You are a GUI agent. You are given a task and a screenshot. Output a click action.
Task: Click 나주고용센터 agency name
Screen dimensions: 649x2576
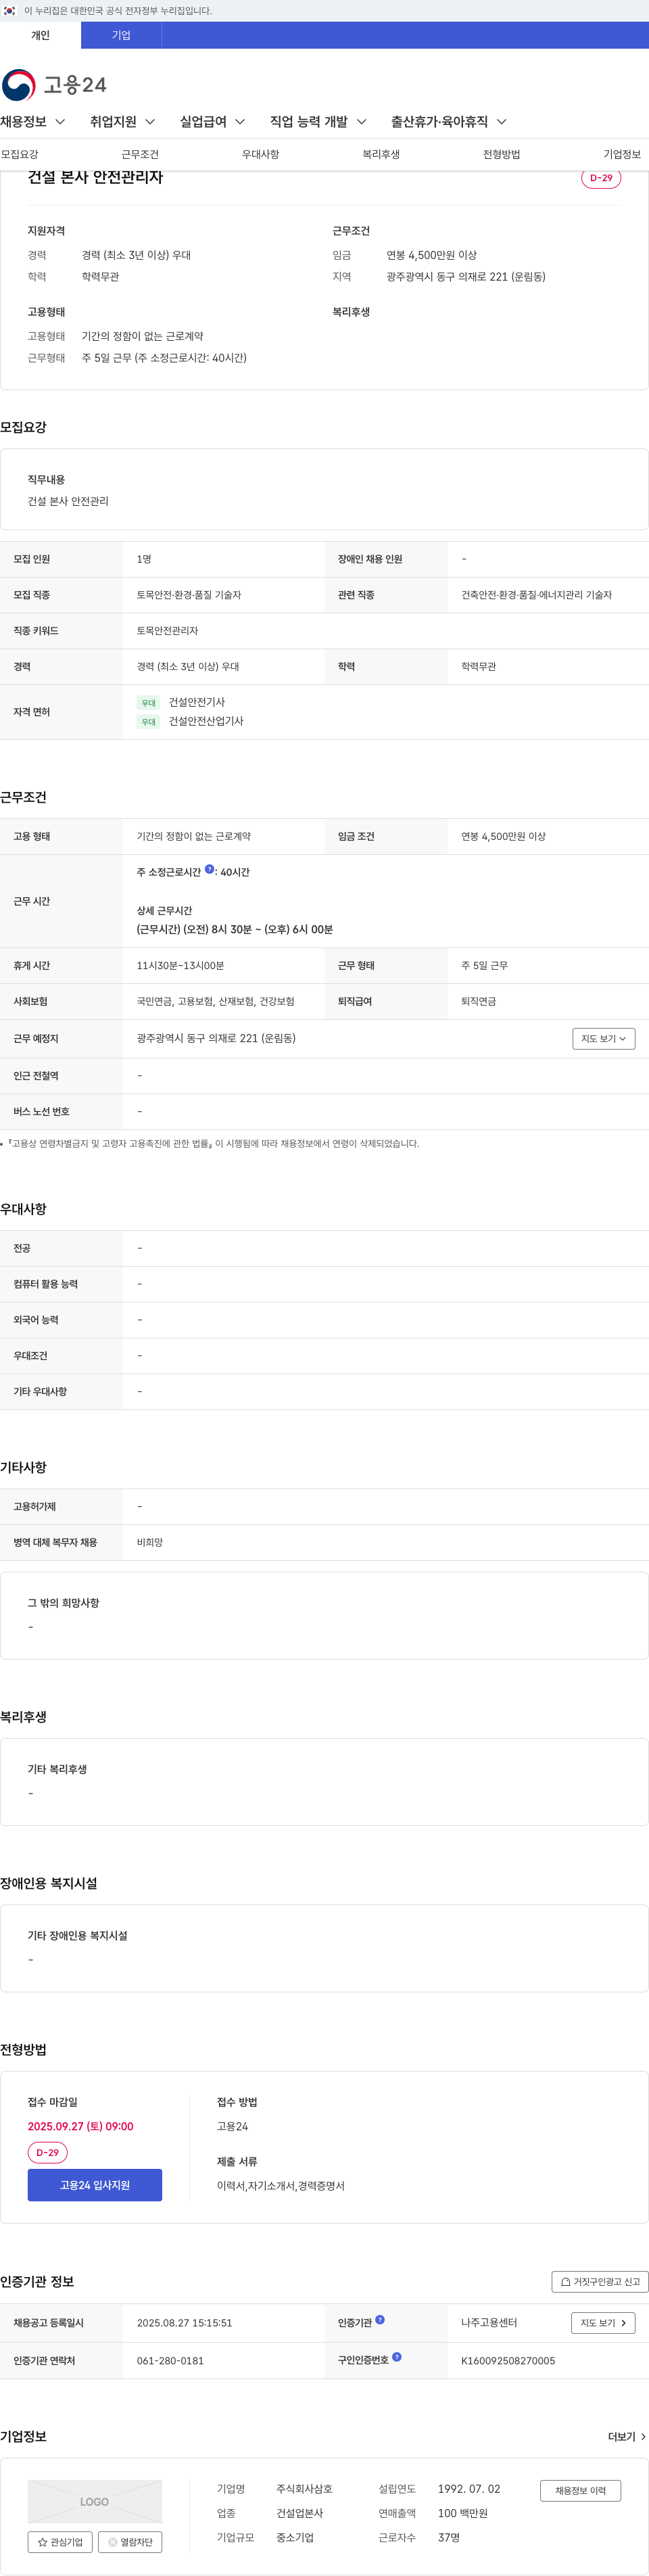[489, 2323]
